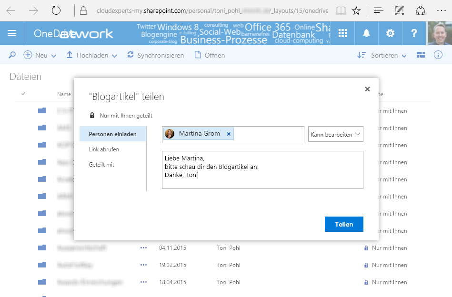Open the settings gear
Image resolution: width=452 pixels, height=297 pixels.
click(x=390, y=33)
